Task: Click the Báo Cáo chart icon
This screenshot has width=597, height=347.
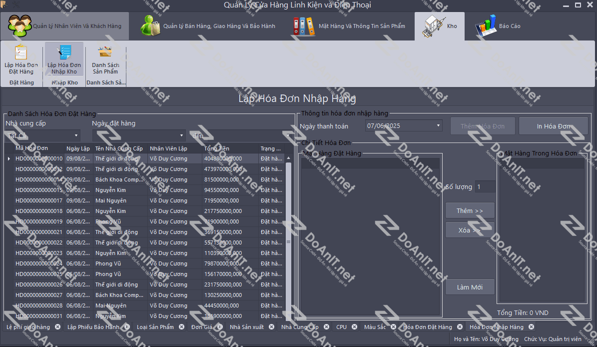Action: pyautogui.click(x=485, y=25)
